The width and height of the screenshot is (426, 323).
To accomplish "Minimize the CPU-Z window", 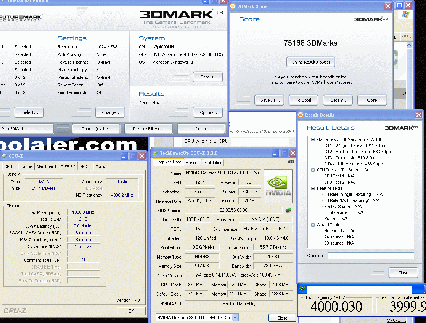I will [x=124, y=156].
